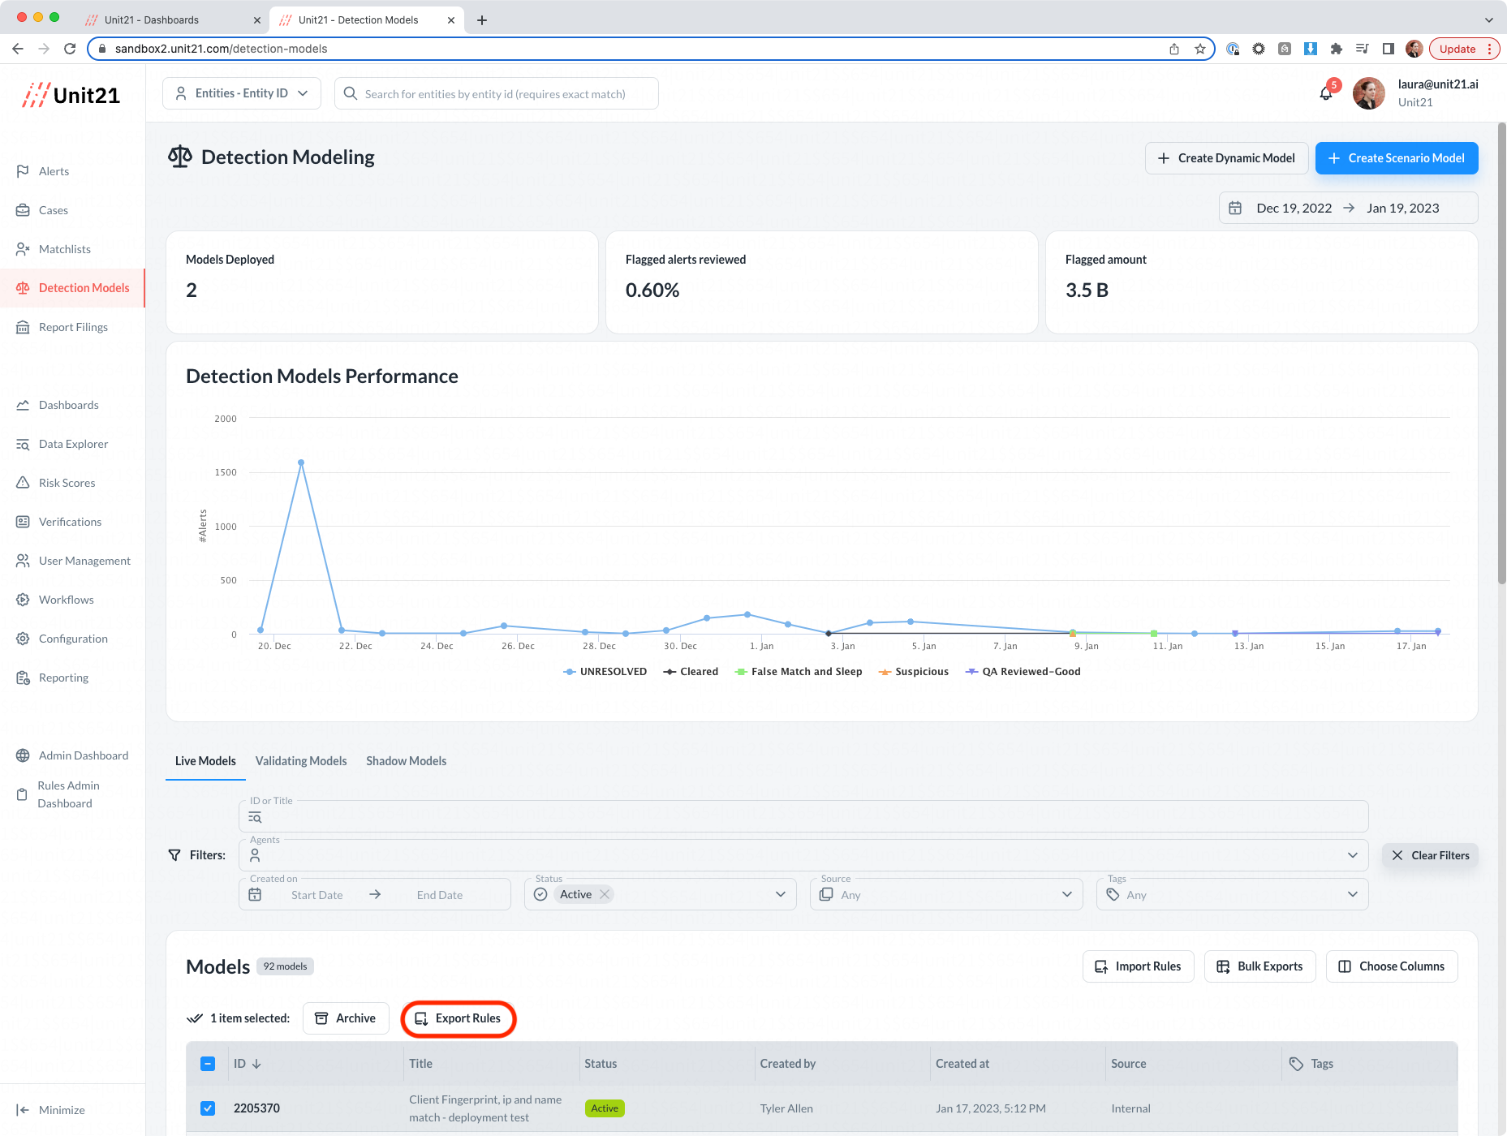Click Create Dynamic Model button
The height and width of the screenshot is (1136, 1507).
pos(1226,158)
